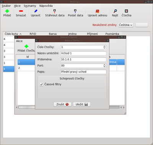This screenshot has width=153, height=145.
Task: Click the Název umístění field
Action: (x=83, y=53)
